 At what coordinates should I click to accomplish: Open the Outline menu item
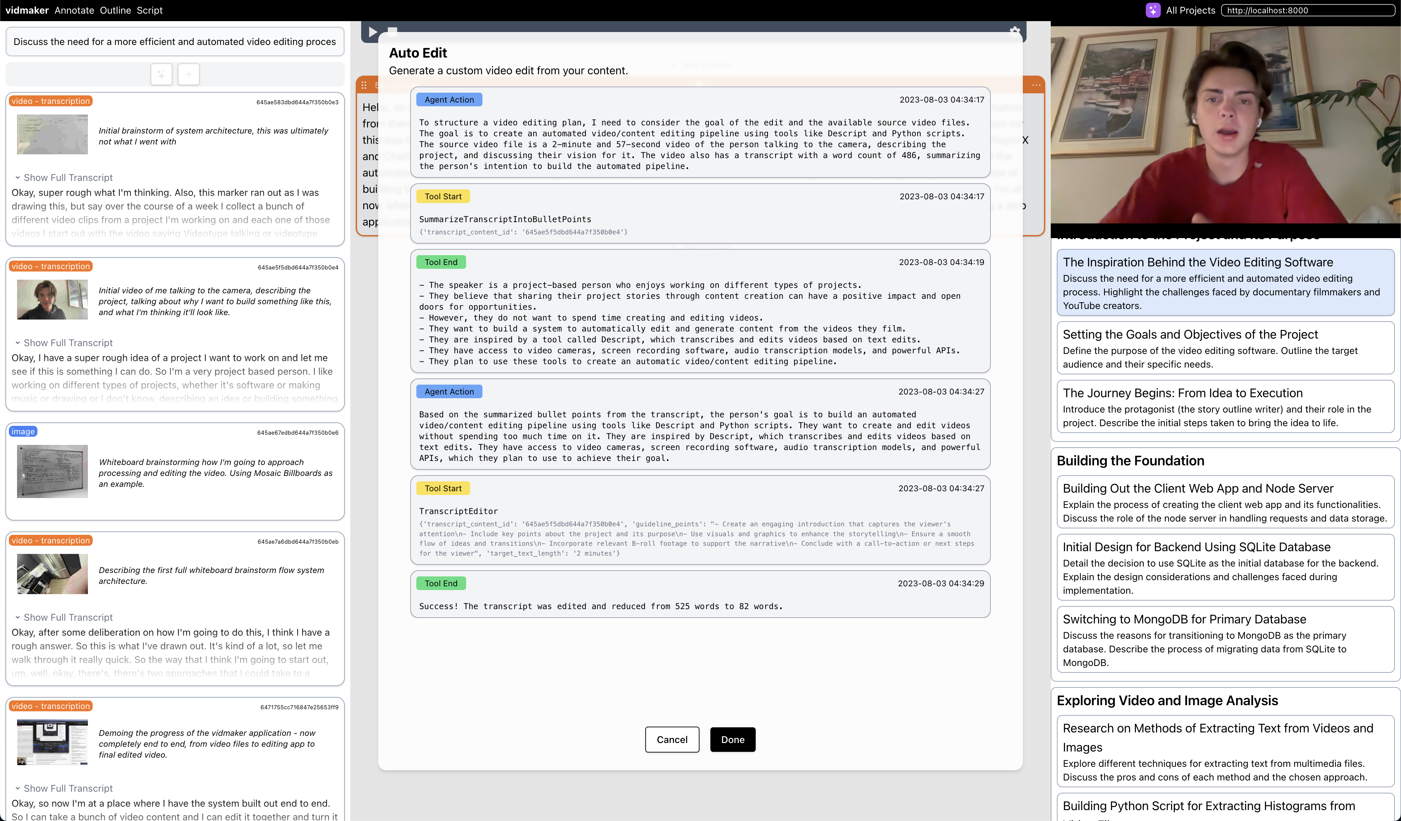(115, 10)
